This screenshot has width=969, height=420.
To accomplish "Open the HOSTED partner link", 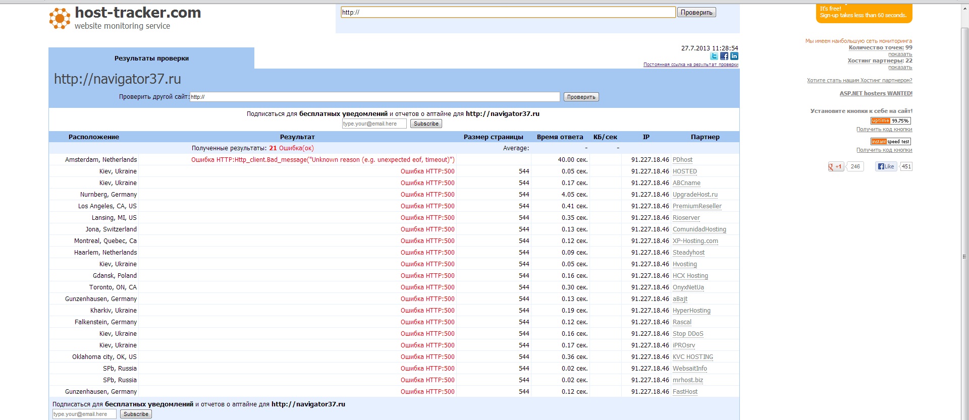I will (x=684, y=171).
